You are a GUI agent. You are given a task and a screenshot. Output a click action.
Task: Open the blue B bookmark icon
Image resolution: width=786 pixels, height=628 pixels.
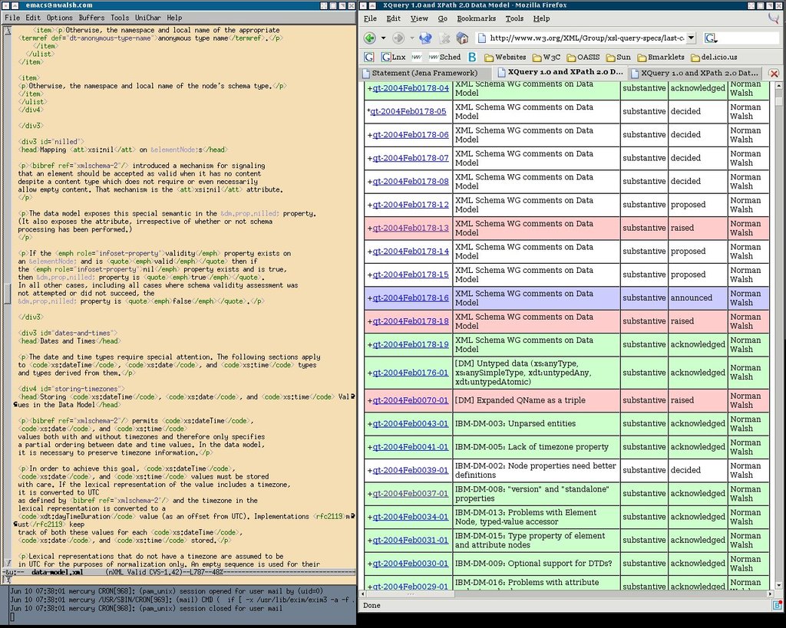coord(472,57)
